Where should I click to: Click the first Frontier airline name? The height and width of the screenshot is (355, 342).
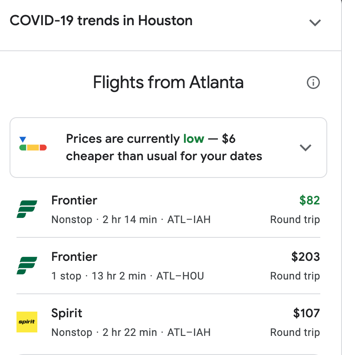coord(74,200)
